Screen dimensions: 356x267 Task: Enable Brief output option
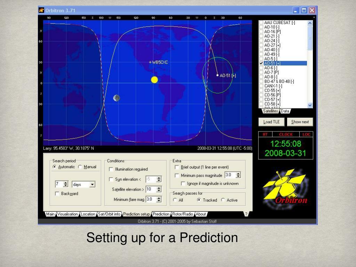tap(177, 167)
